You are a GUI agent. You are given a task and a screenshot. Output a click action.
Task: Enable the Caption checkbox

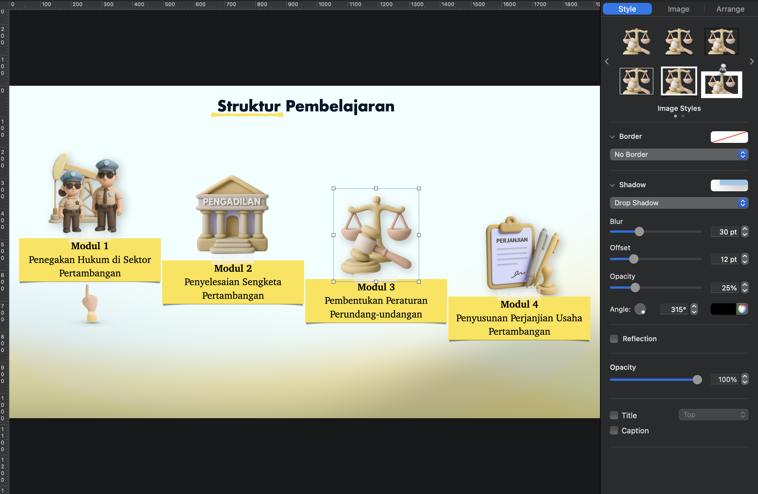click(614, 431)
